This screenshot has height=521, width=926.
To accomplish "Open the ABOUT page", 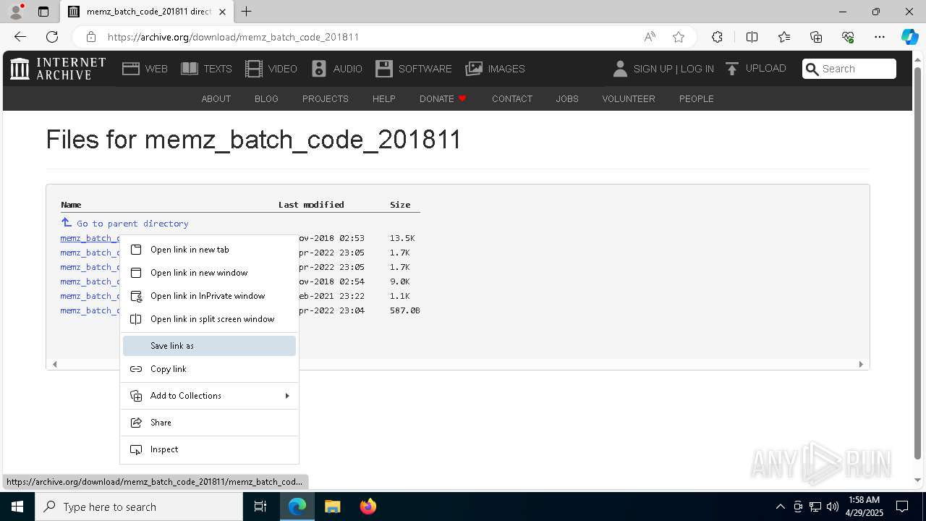I will (x=216, y=99).
